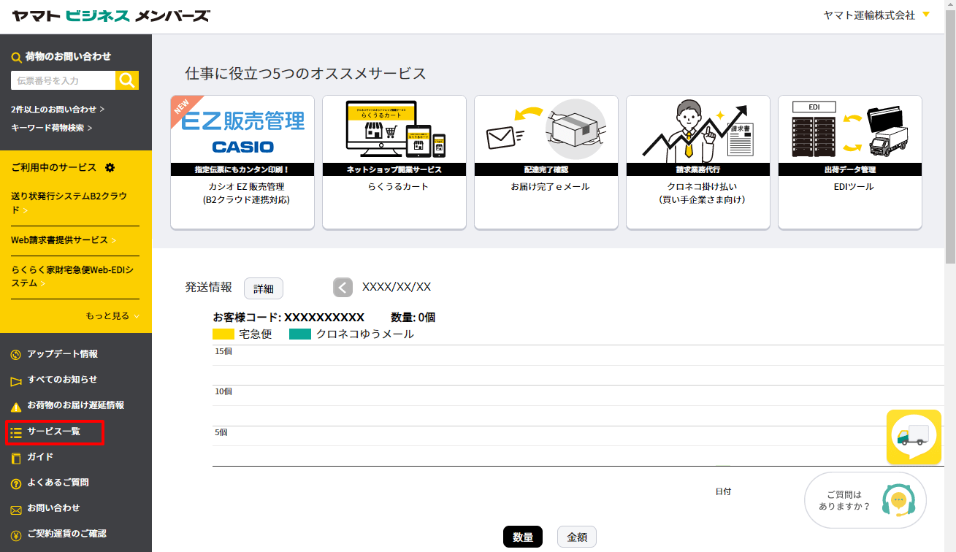Open サービス一覧 in the sidebar menu
Viewport: 956px width, 552px height.
coord(54,432)
